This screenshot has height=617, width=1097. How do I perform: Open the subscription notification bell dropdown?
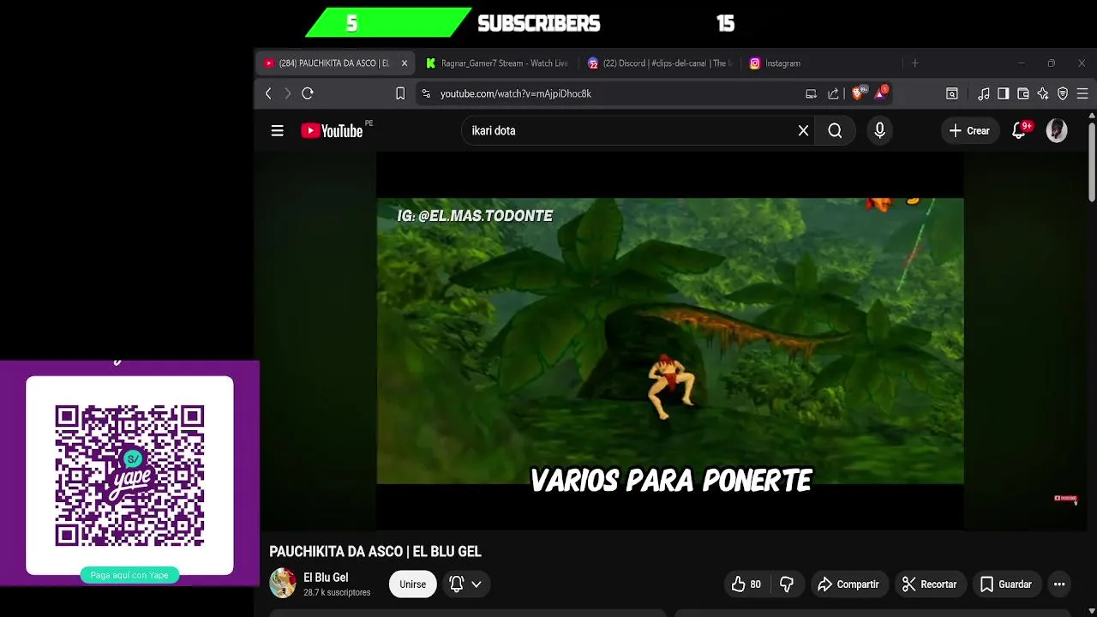click(465, 584)
